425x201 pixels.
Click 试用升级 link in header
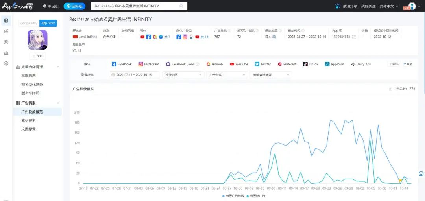[350, 6]
